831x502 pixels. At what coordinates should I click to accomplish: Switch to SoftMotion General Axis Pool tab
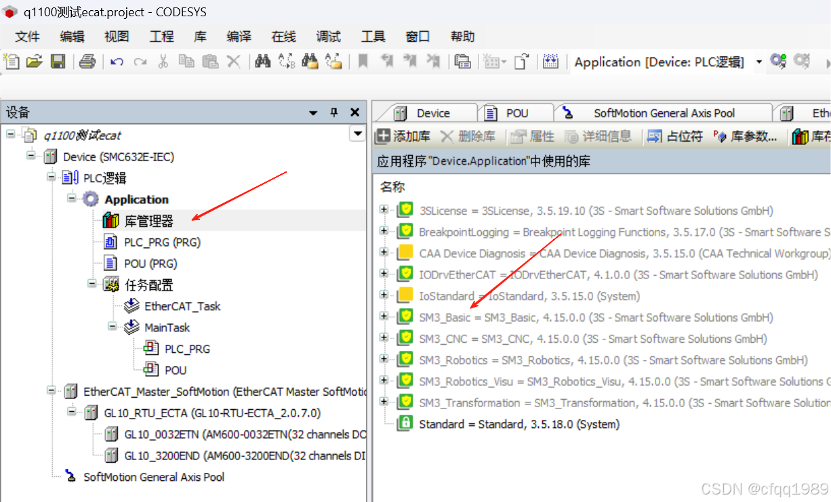[664, 113]
